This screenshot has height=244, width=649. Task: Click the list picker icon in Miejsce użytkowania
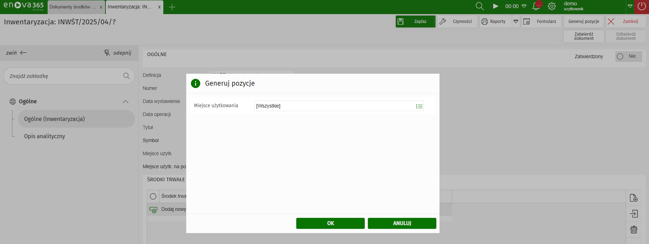[419, 106]
